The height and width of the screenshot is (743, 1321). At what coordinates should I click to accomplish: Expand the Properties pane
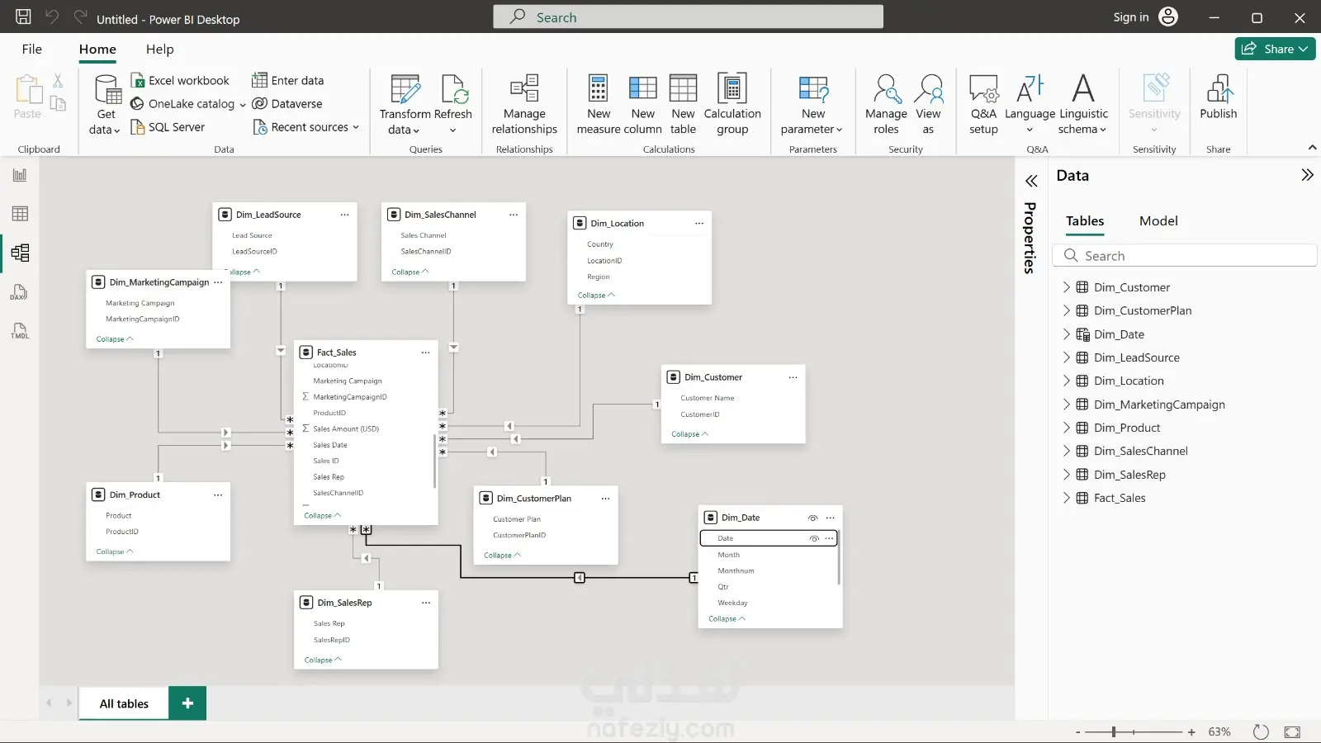(x=1031, y=181)
